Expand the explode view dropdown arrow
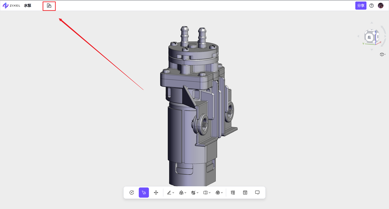Screen dimensions: 389x209 [222, 193]
